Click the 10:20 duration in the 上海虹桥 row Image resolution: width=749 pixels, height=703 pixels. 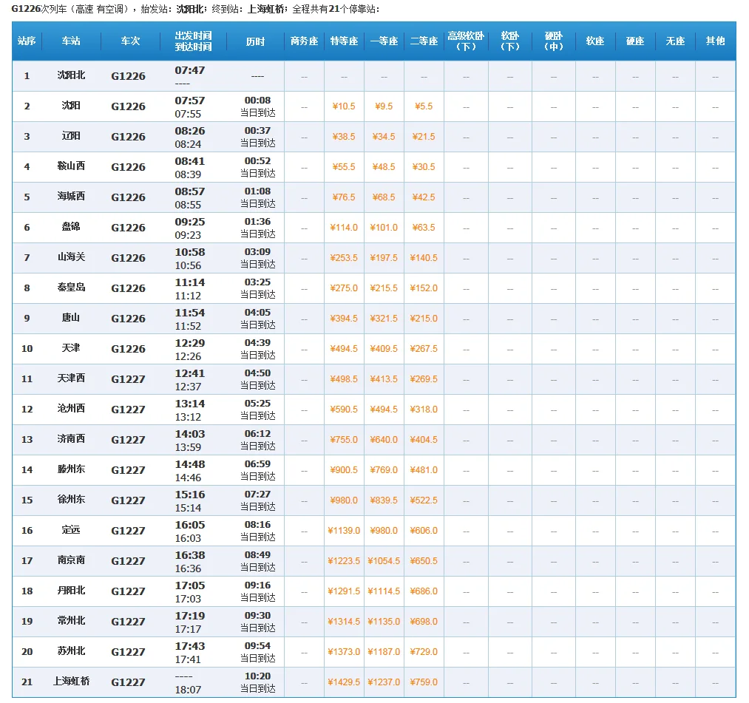click(x=257, y=676)
